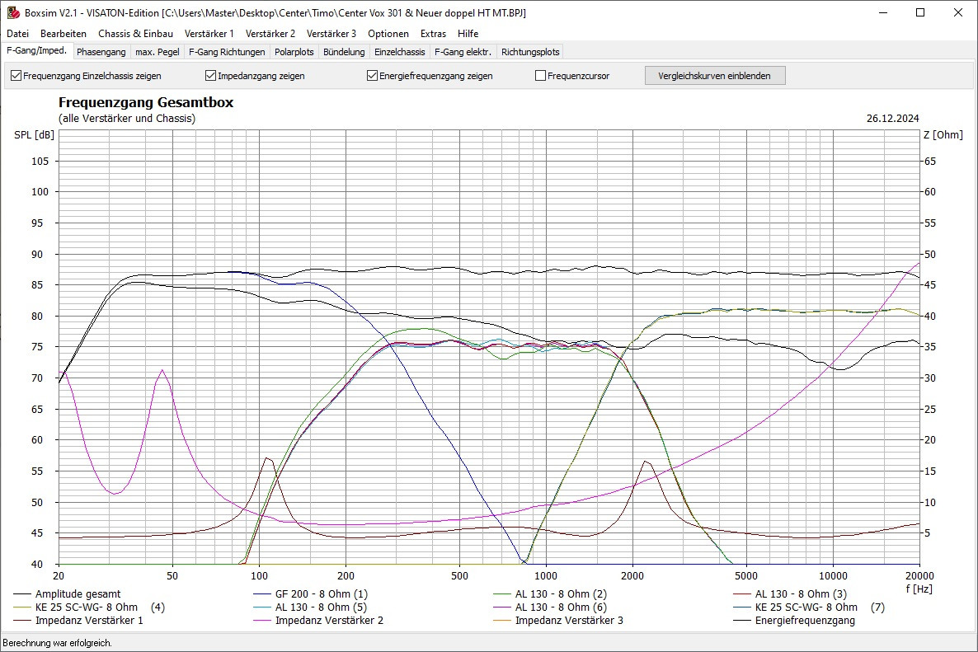Open the Richtungsplots tab
The image size is (978, 652).
click(530, 52)
